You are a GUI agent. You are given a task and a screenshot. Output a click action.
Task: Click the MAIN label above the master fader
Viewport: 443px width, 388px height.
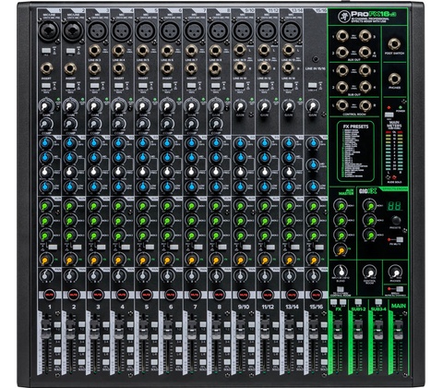[x=399, y=306]
